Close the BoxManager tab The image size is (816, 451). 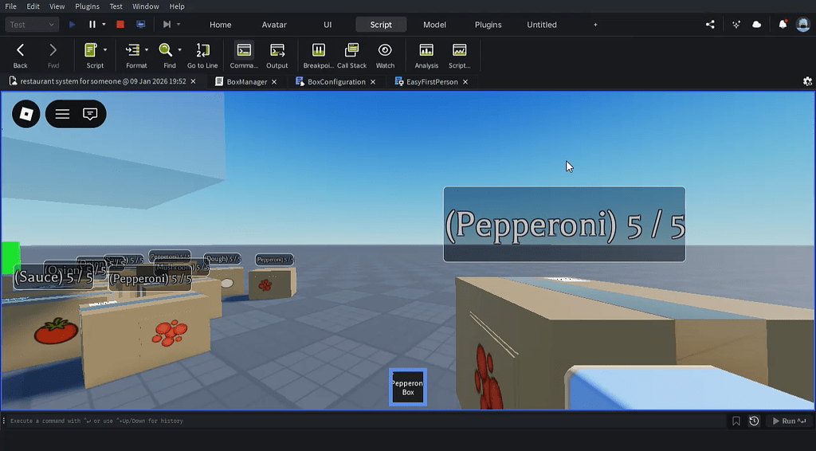coord(274,81)
